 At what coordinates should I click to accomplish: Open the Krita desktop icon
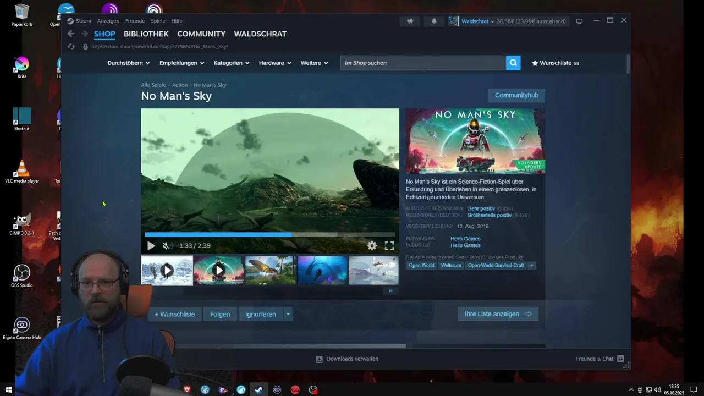pos(21,68)
